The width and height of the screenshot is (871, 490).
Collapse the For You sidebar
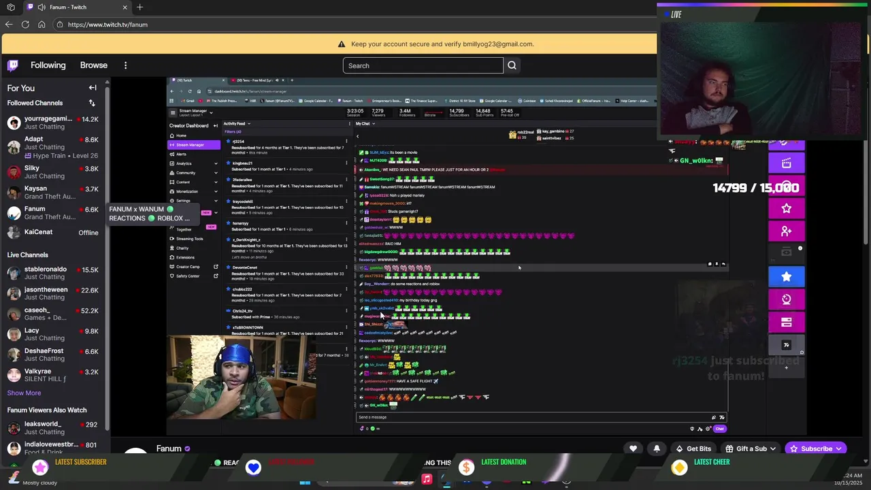tap(93, 88)
